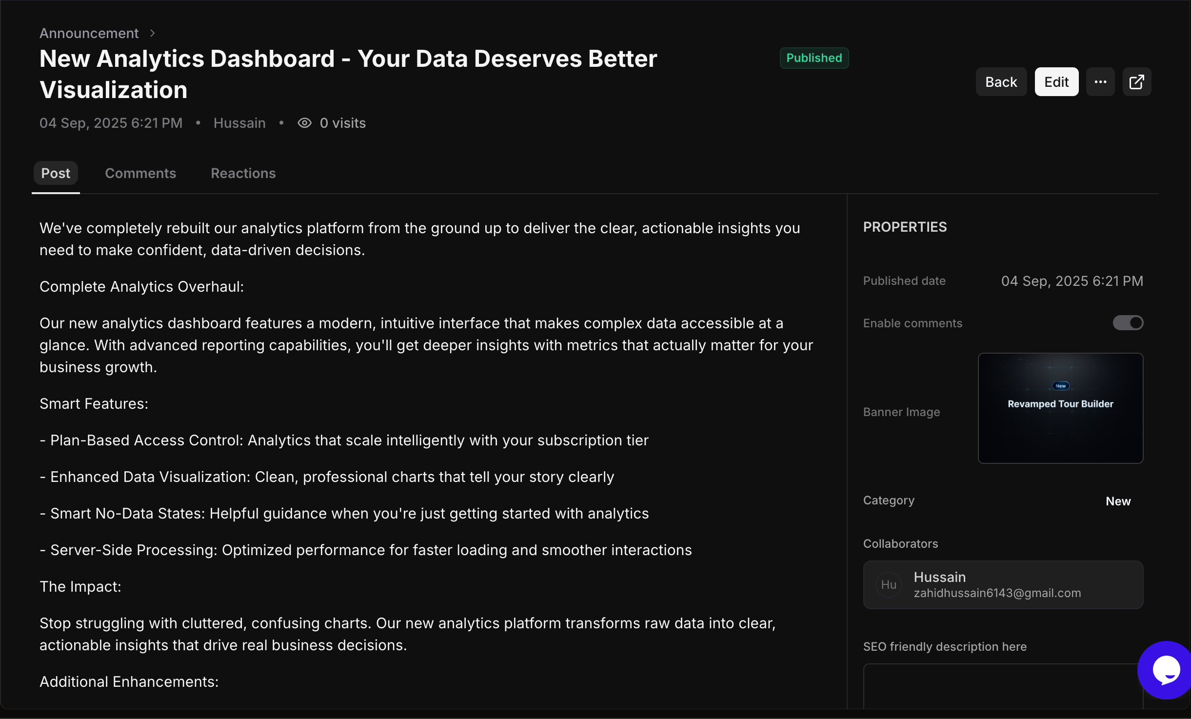Click the breadcrumb chevron arrow
Viewport: 1191px width, 719px height.
tap(153, 33)
